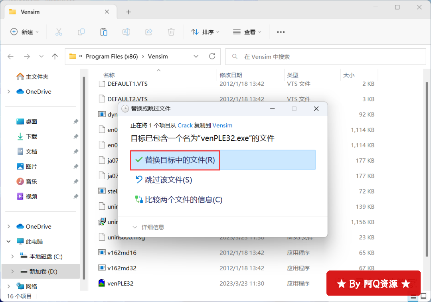Click the Delete trash icon
This screenshot has width=431, height=302.
(171, 32)
